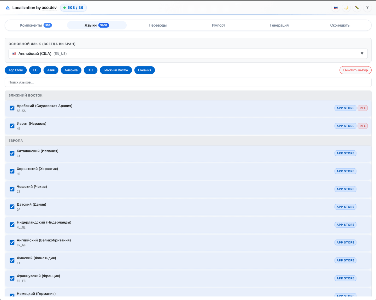Viewport: 376px width, 300px height.
Task: Uncheck Arabic (Saudi Arabia) language checkbox
Action: pyautogui.click(x=12, y=108)
